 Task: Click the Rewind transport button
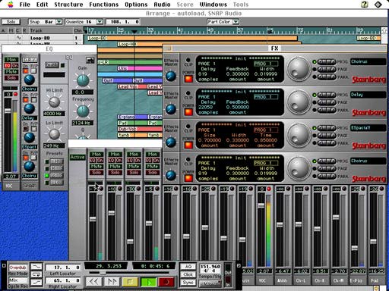[x=93, y=281]
